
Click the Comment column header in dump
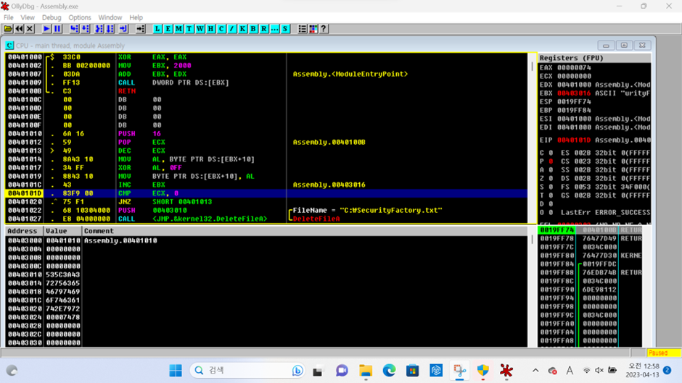click(305, 231)
